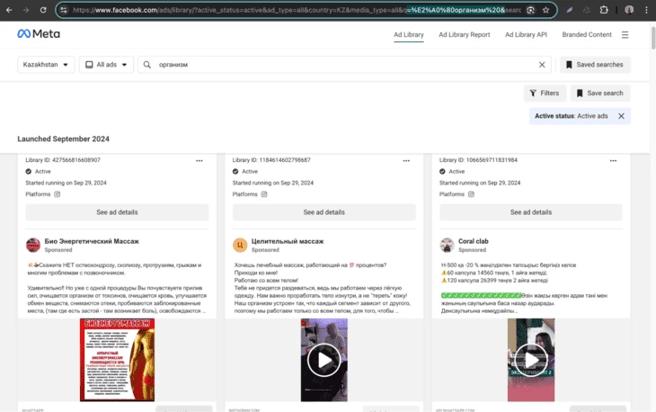Play the Coral clab ad video
This screenshot has height=412, width=656.
click(531, 360)
